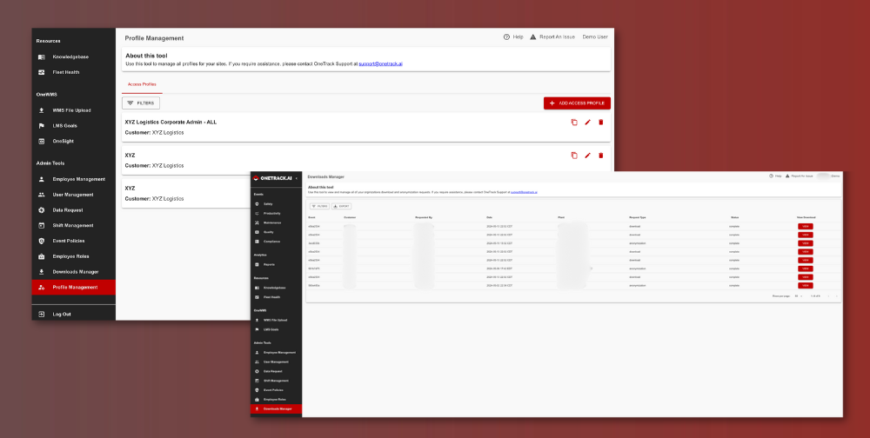
Task: Open Employee Roles in Profile Management window sidebar
Action: (x=73, y=256)
